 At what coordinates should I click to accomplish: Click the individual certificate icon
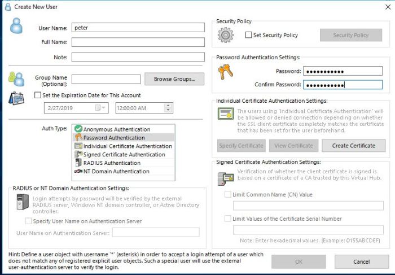point(226,114)
